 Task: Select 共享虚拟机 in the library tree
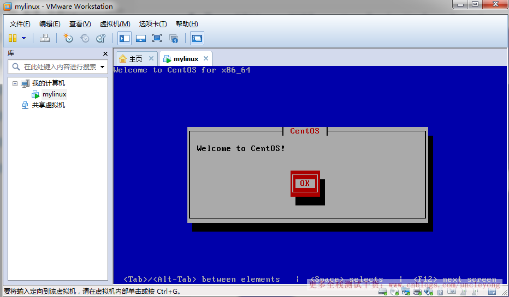point(49,105)
